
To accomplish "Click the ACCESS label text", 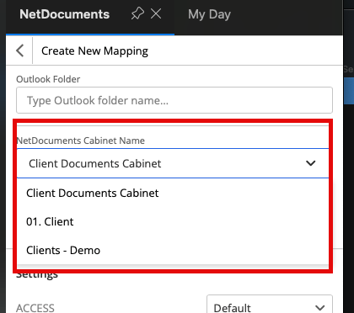I will (x=35, y=308).
